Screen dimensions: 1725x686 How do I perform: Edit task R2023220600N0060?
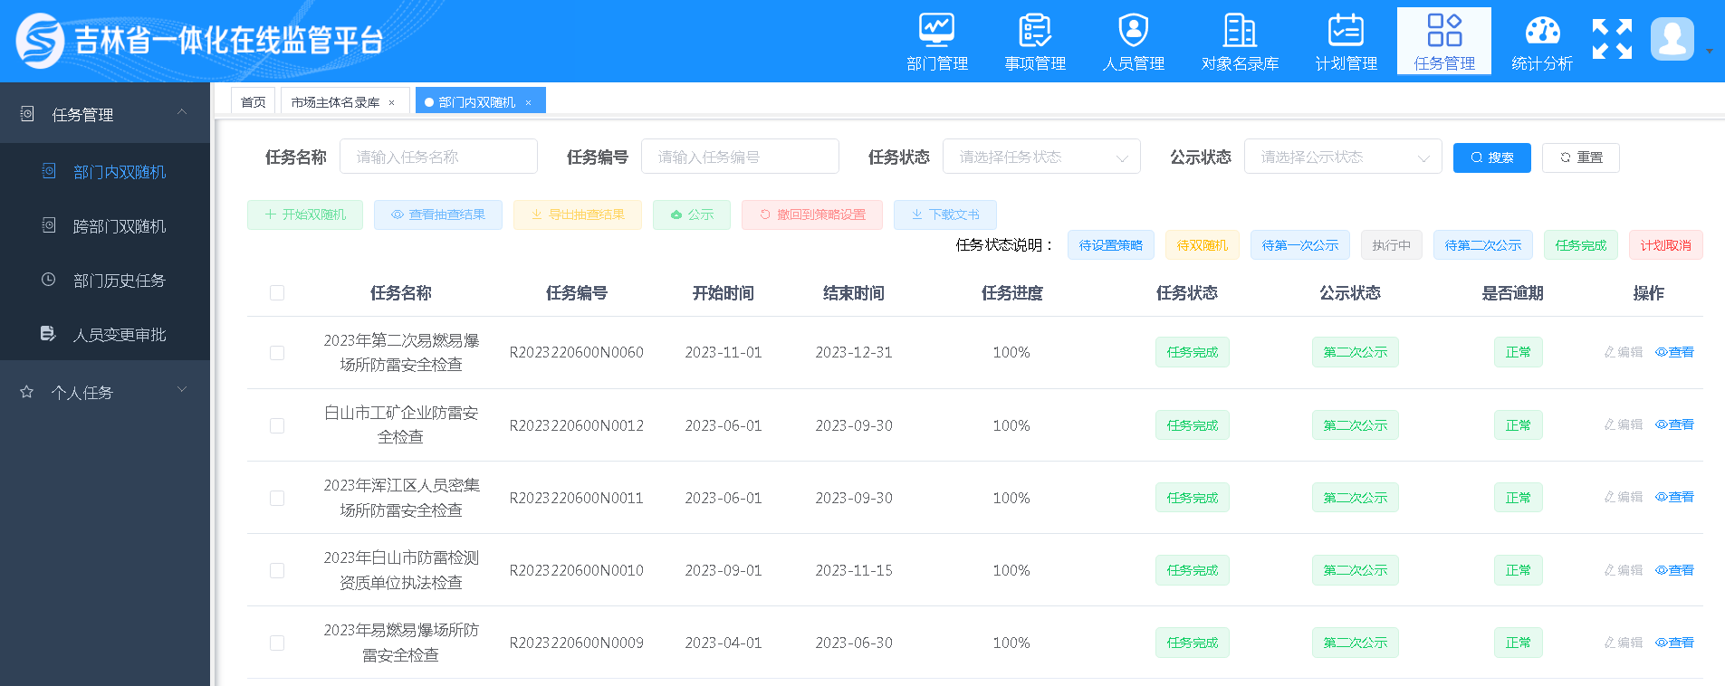click(x=1623, y=352)
